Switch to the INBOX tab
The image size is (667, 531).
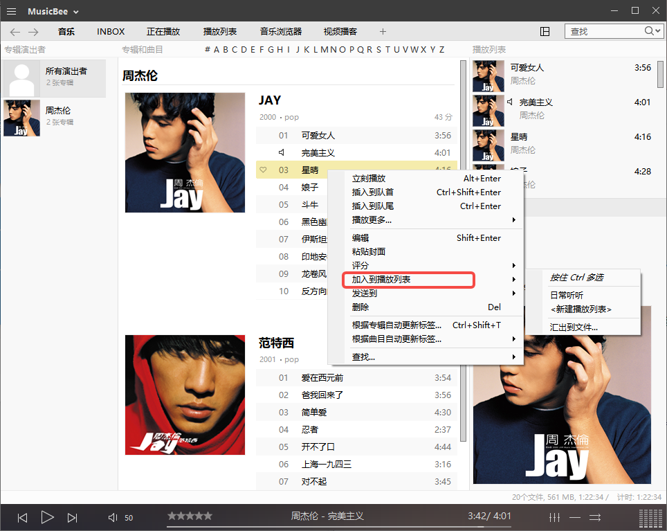[111, 31]
